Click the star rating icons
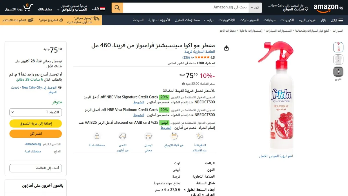Image resolution: width=348 pixels, height=196 pixels. (202, 57)
